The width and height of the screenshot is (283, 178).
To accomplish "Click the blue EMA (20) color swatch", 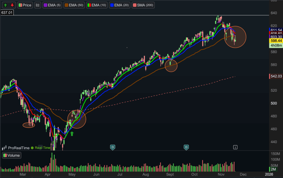I will [111, 5].
